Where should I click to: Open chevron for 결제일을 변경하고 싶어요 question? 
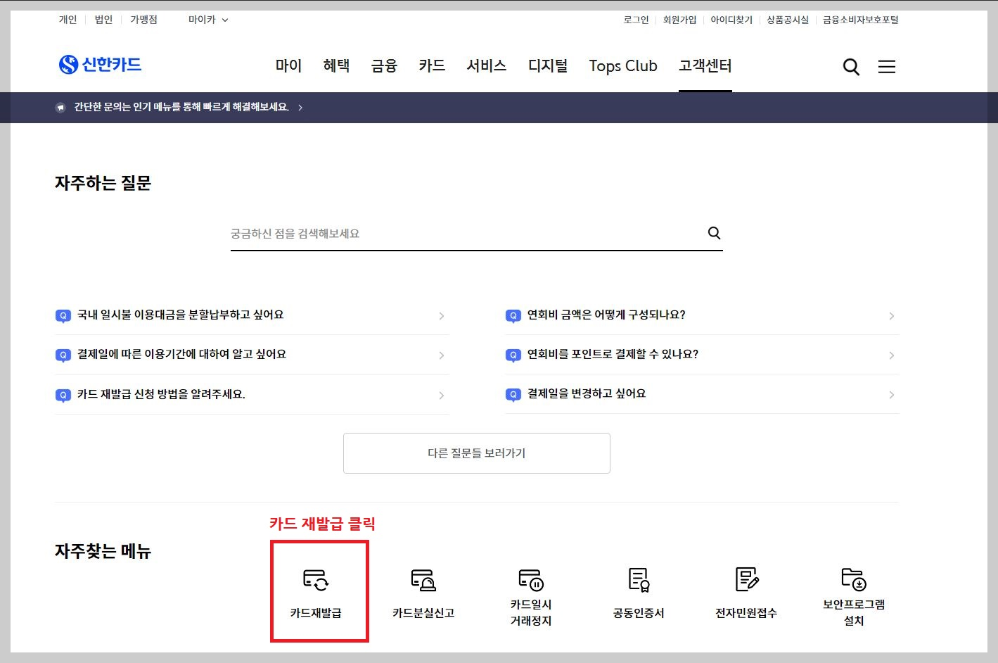(891, 395)
